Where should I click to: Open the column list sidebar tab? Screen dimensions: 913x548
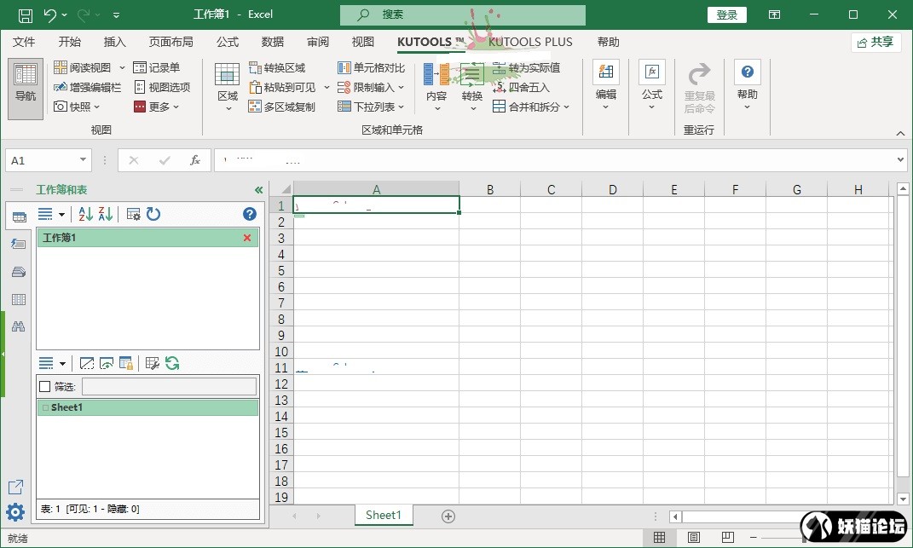point(19,299)
